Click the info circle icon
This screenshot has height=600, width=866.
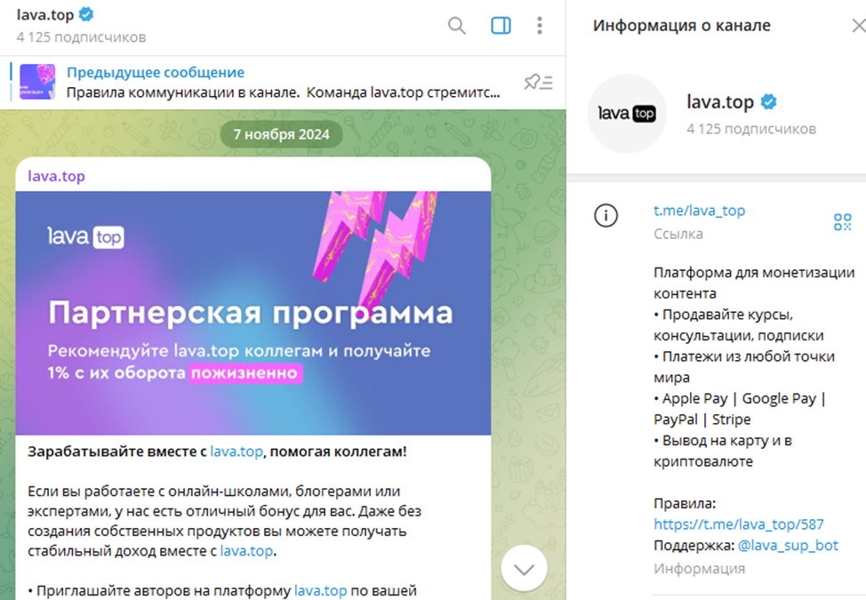click(x=605, y=215)
